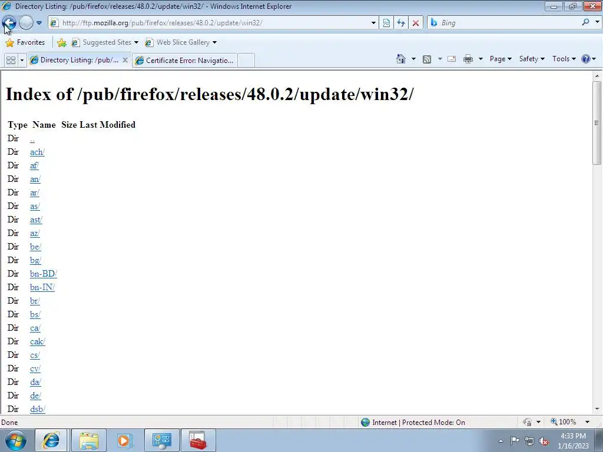603x452 pixels.
Task: Stop loading with the red X icon
Action: [416, 23]
